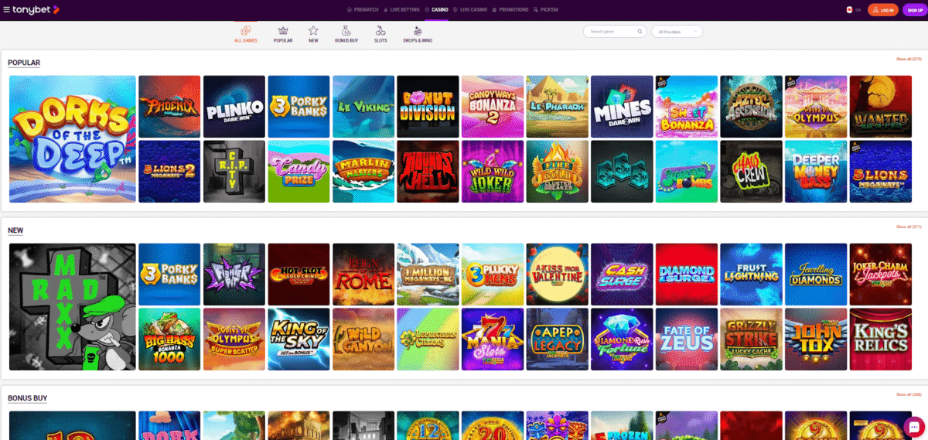Select the Bonus Buy category icon
The image size is (928, 440).
click(347, 34)
